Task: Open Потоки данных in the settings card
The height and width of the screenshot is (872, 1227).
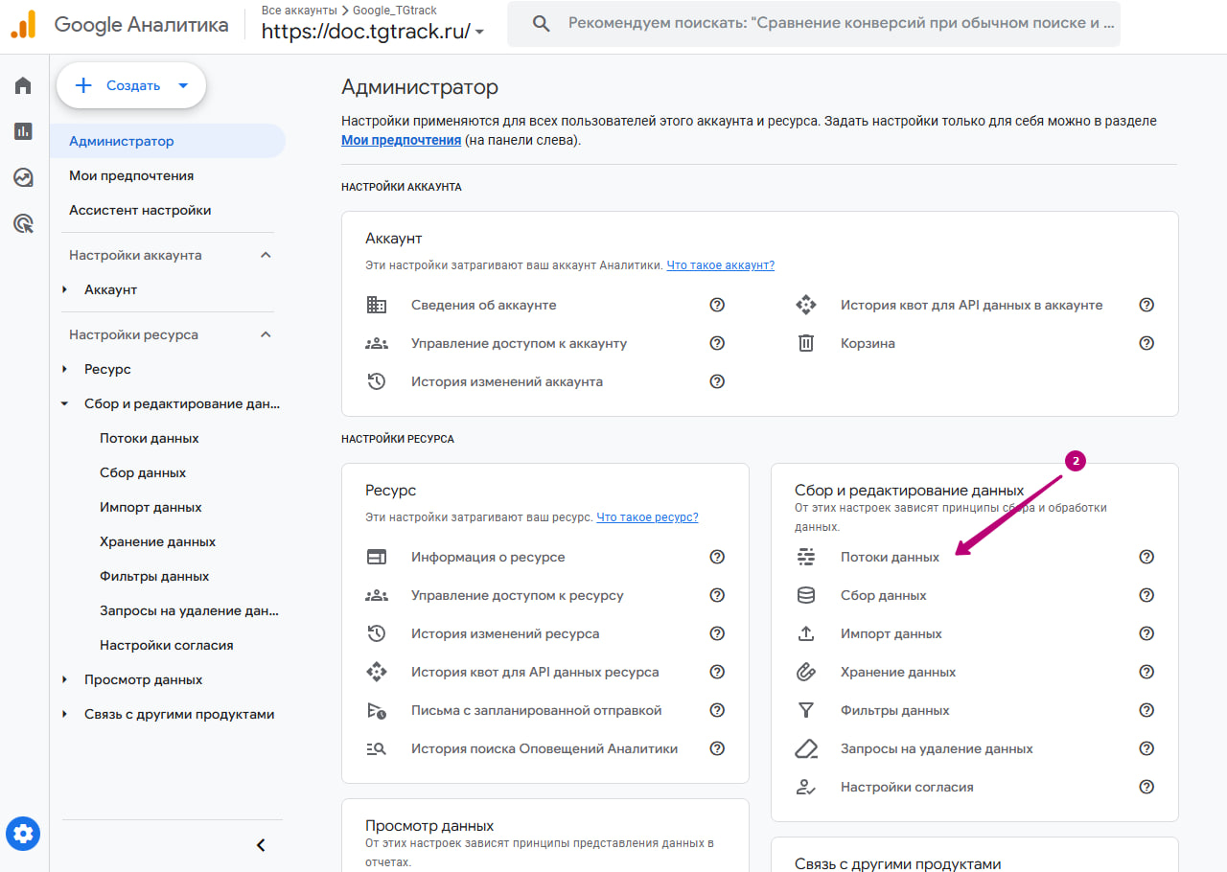Action: click(890, 557)
